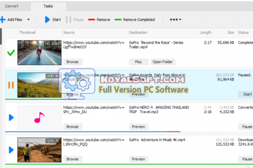Click the green Remove Completed dash icon

pos(118,20)
